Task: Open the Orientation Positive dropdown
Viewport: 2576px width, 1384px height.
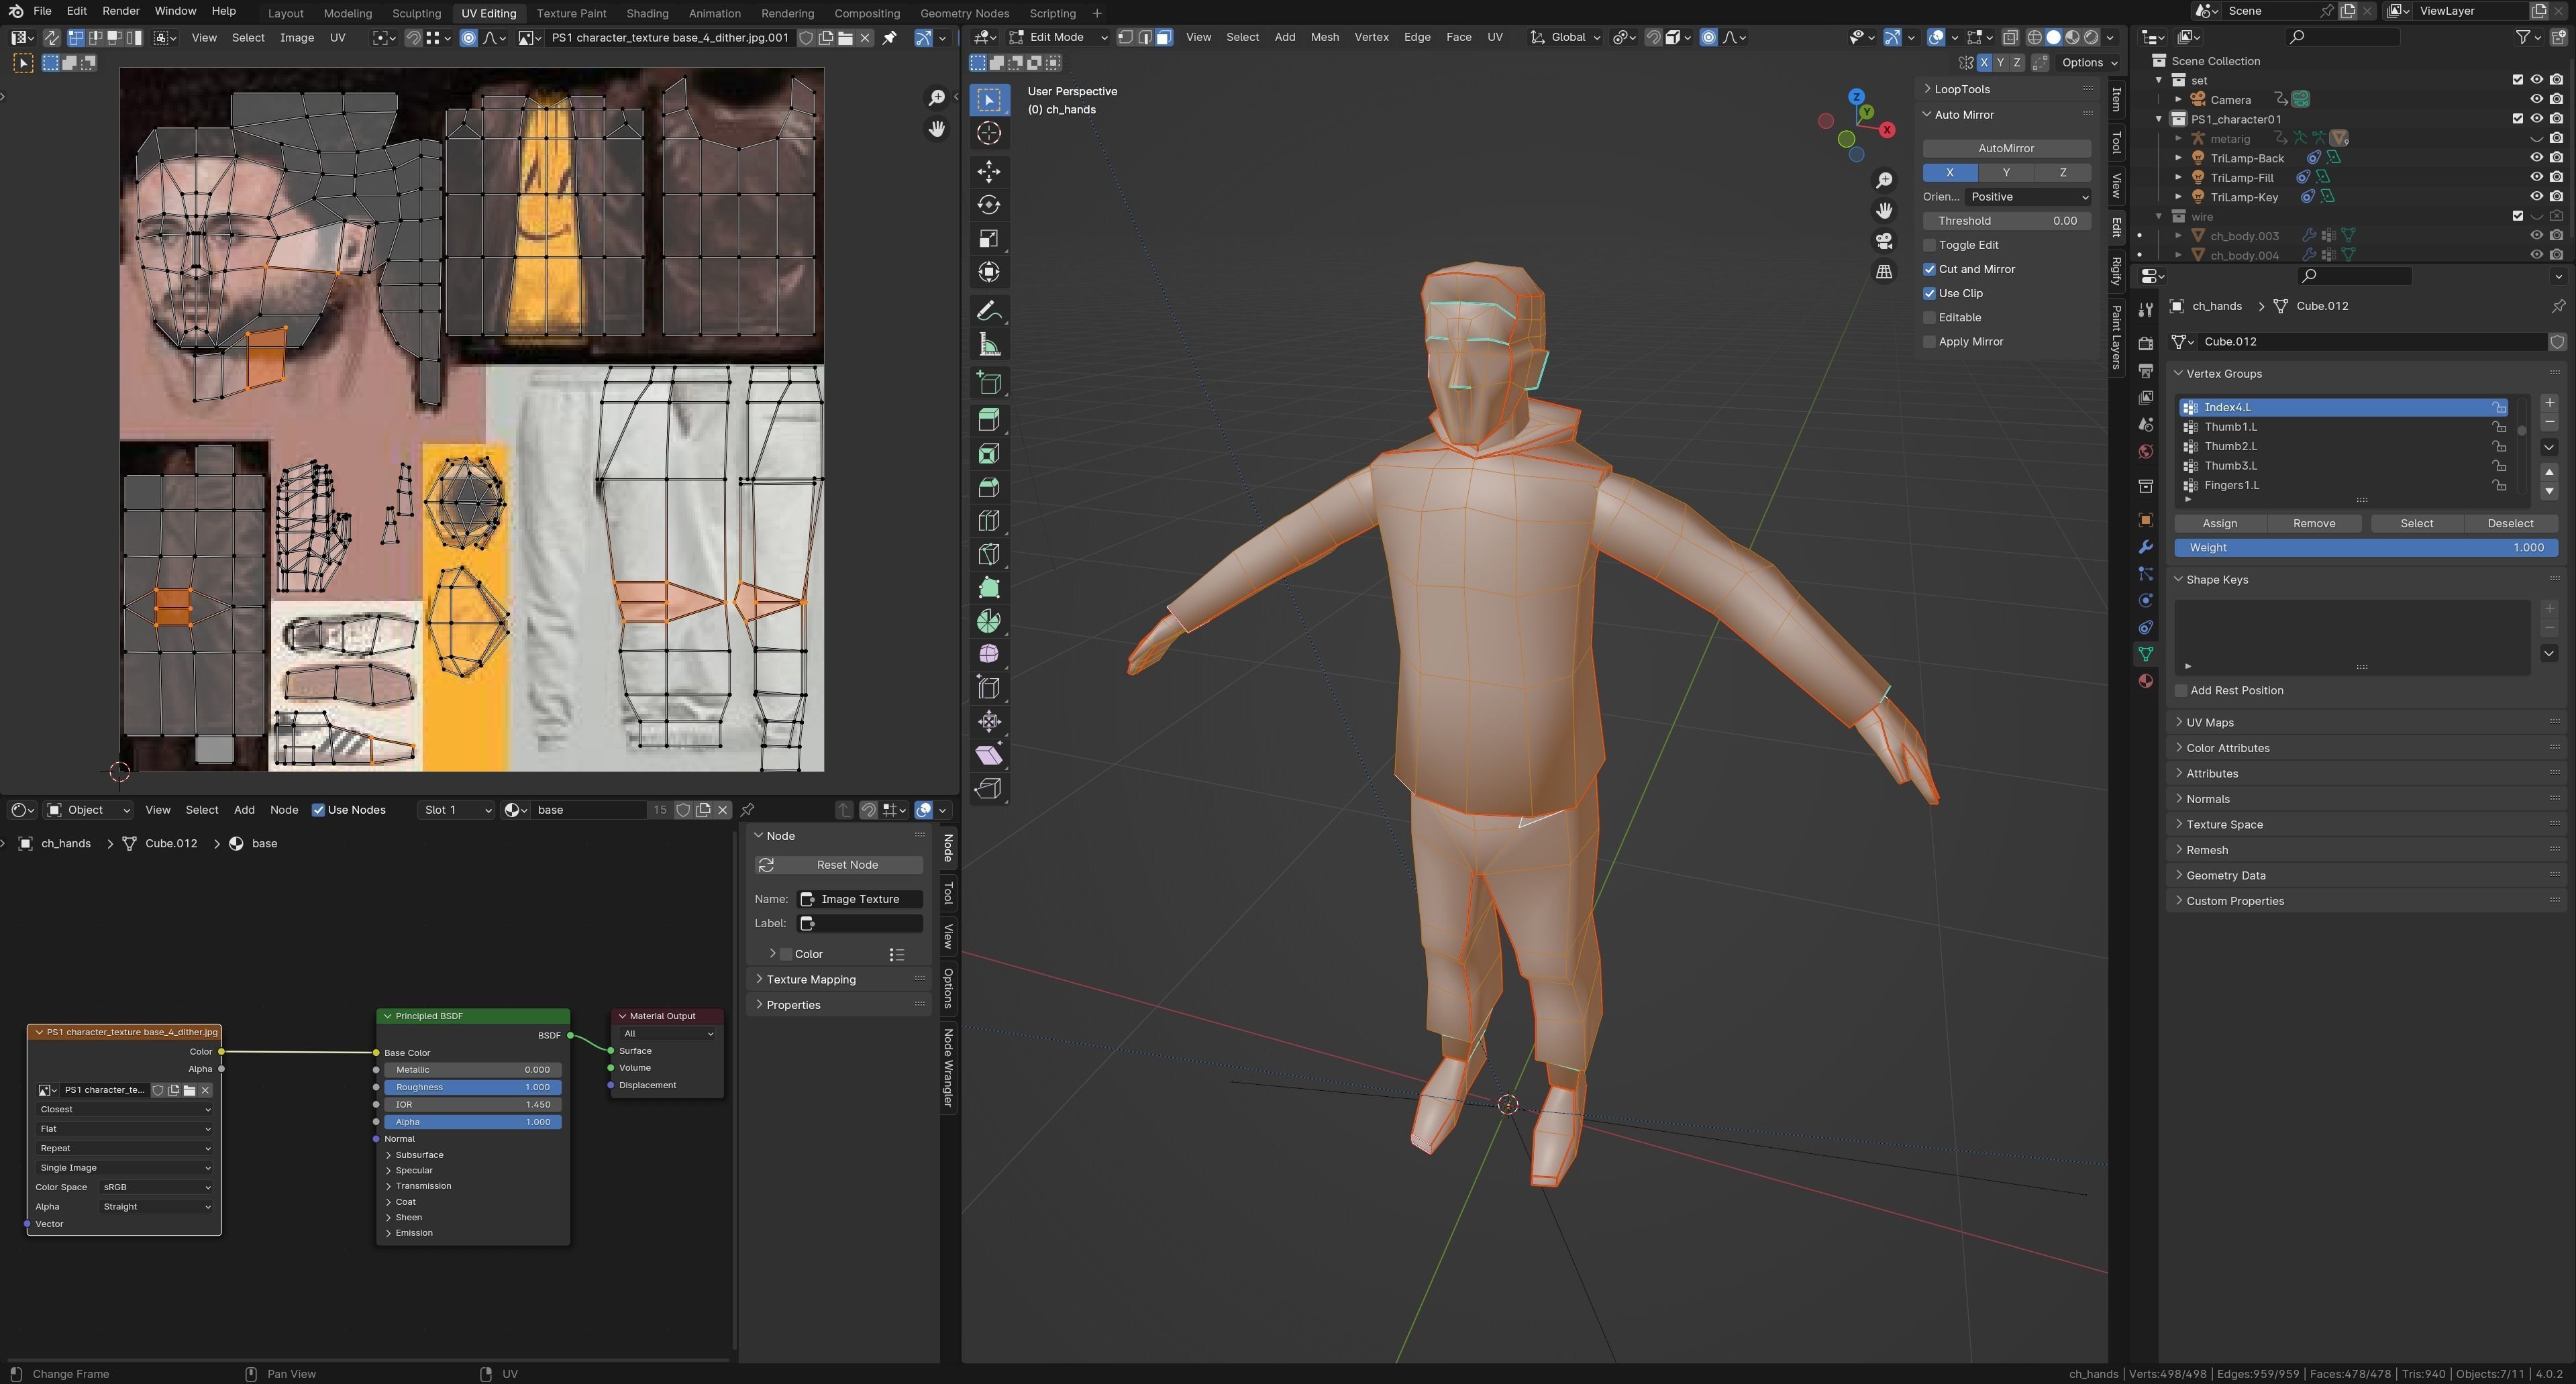Action: (x=2028, y=197)
